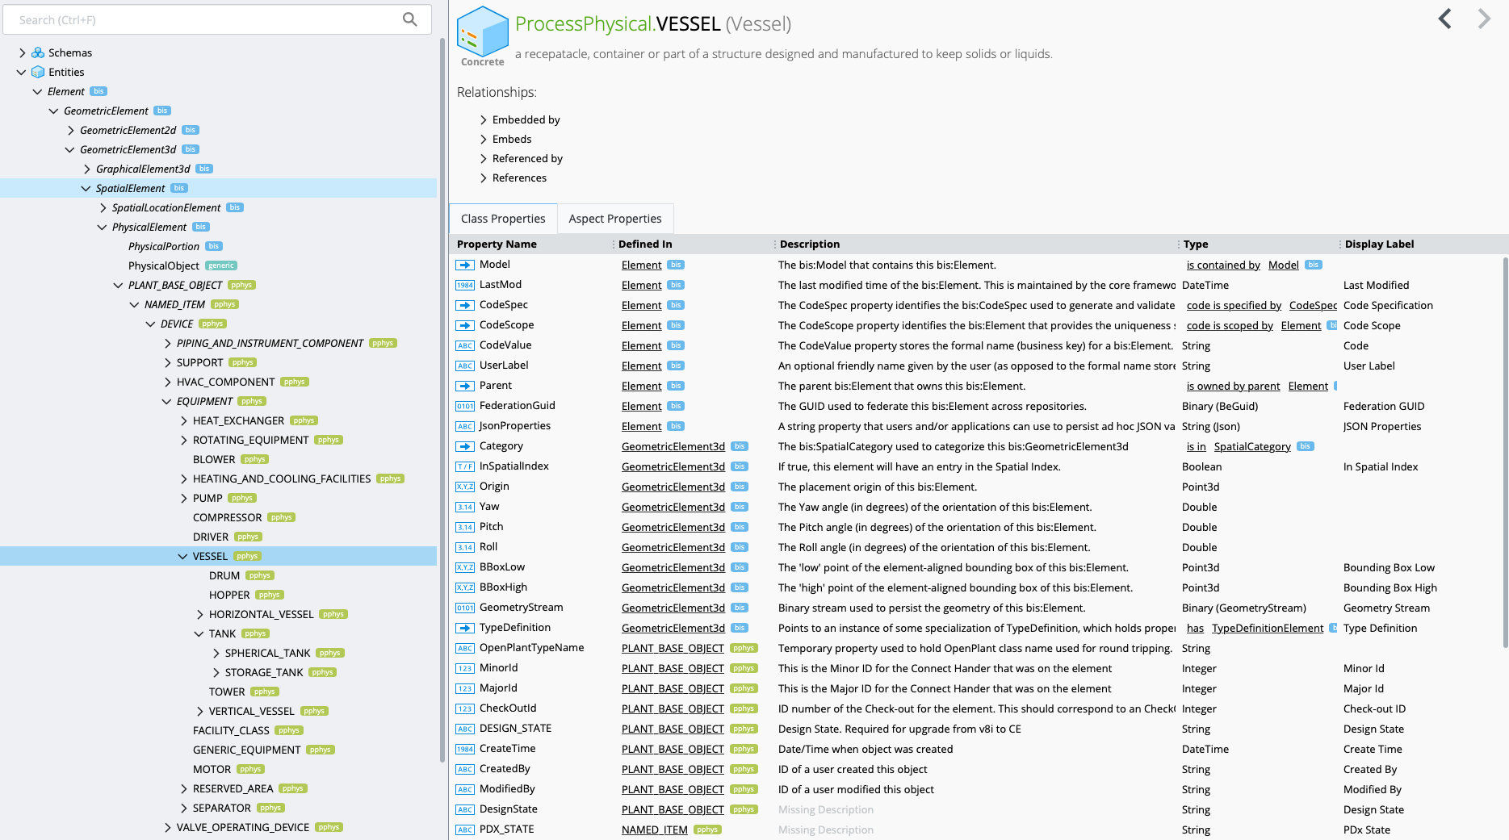Image resolution: width=1509 pixels, height=840 pixels.
Task: Expand the SPHERICAL_TANK node
Action: (216, 653)
